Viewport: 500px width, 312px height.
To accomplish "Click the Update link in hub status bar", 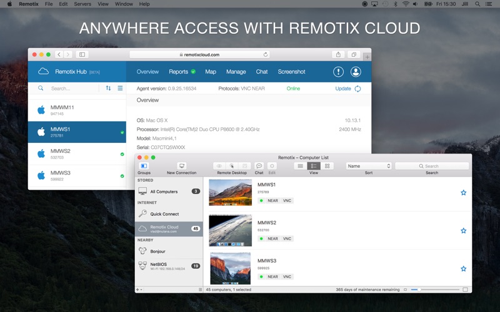I will click(343, 89).
